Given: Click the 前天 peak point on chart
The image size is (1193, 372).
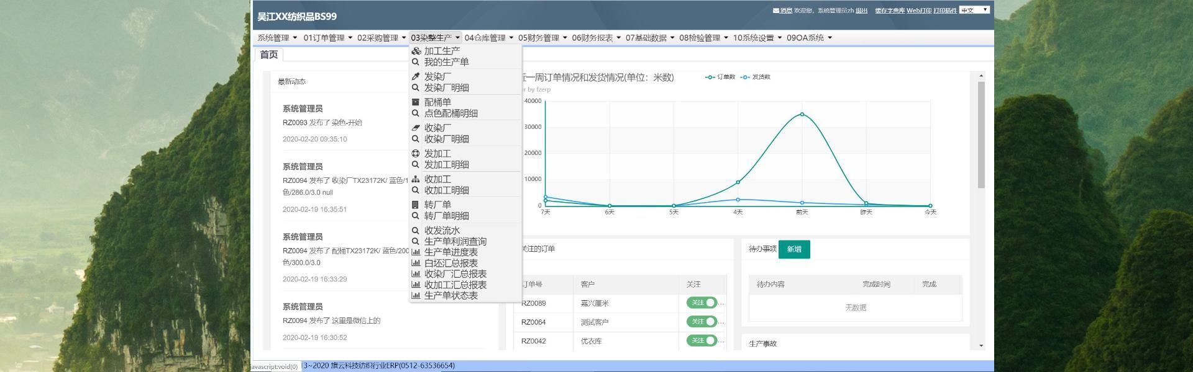Looking at the screenshot, I should pos(802,114).
